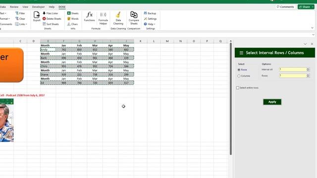Open the Data Cleaning broom tool
Viewport: 317px width, 178px height.
[x=118, y=18]
